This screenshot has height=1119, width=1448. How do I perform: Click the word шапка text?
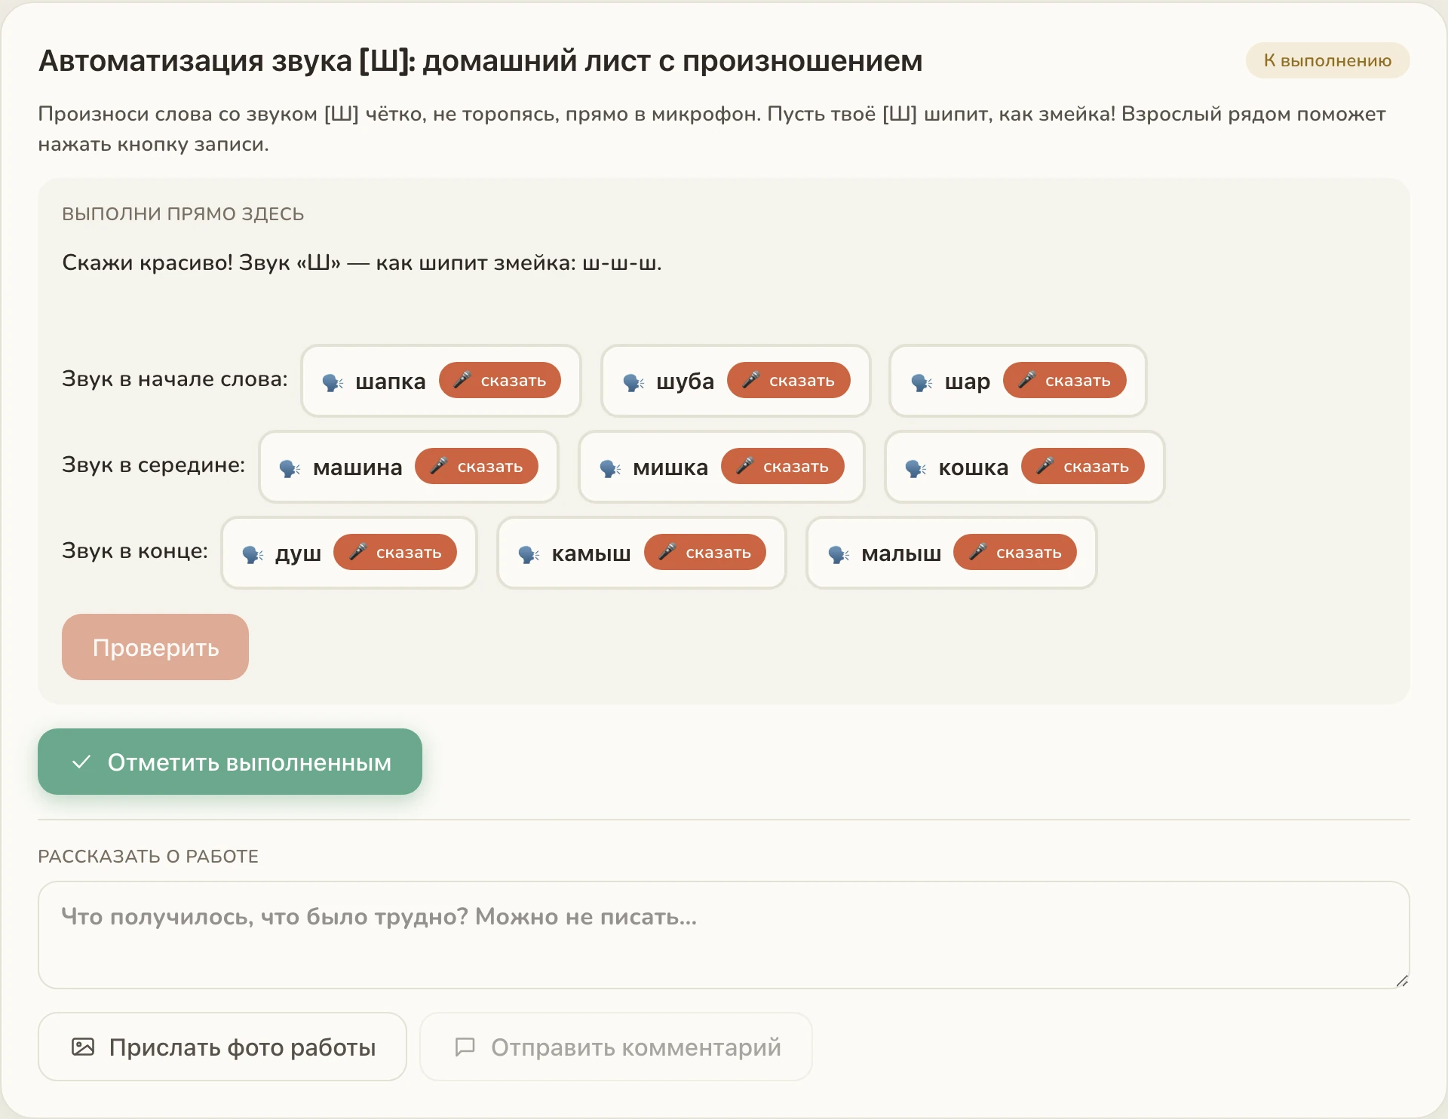[391, 382]
